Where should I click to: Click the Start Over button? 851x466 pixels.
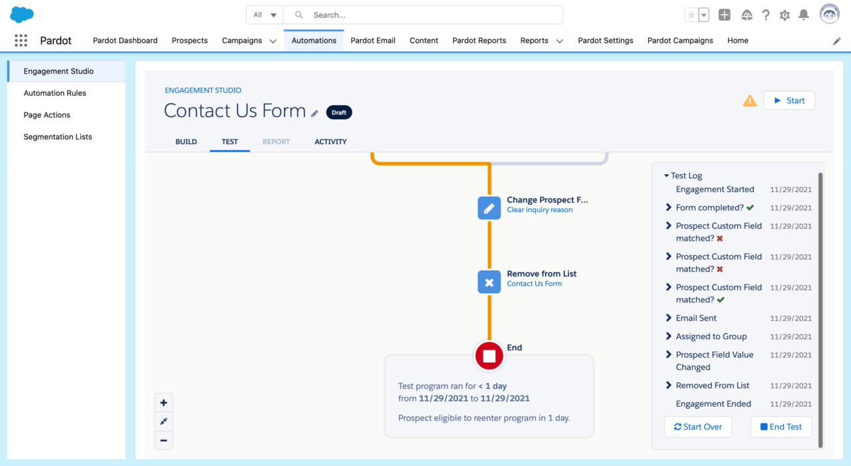[698, 427]
